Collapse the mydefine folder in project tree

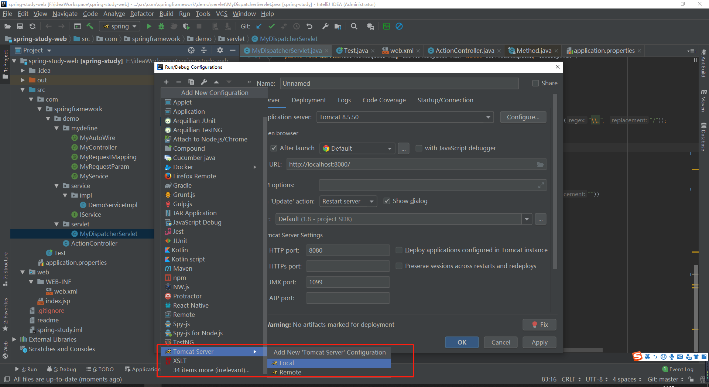(56, 128)
